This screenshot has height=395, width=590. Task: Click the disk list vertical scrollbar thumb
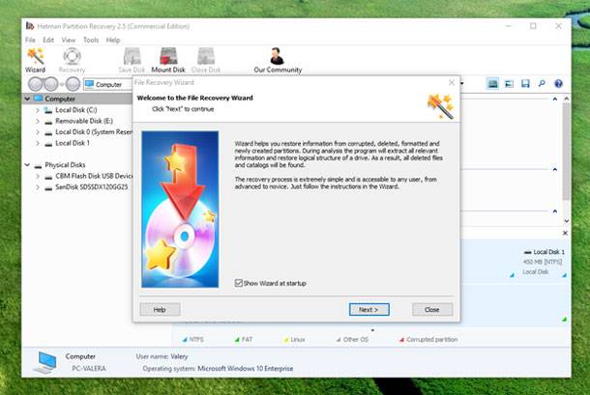coord(566,151)
